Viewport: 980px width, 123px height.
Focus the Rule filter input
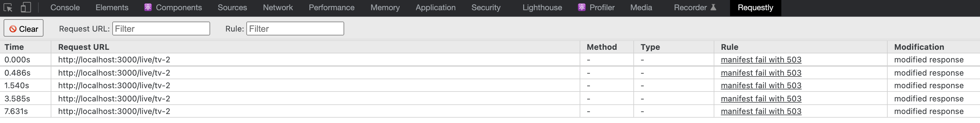click(295, 29)
